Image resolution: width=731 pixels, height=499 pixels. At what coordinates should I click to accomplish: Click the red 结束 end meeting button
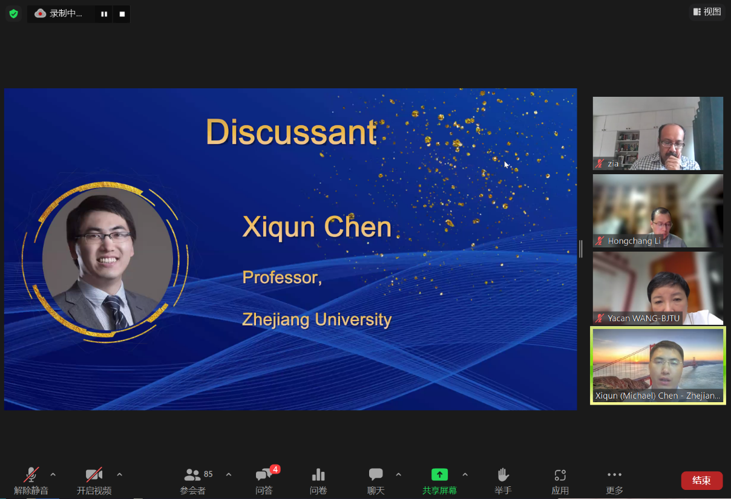[x=702, y=481]
